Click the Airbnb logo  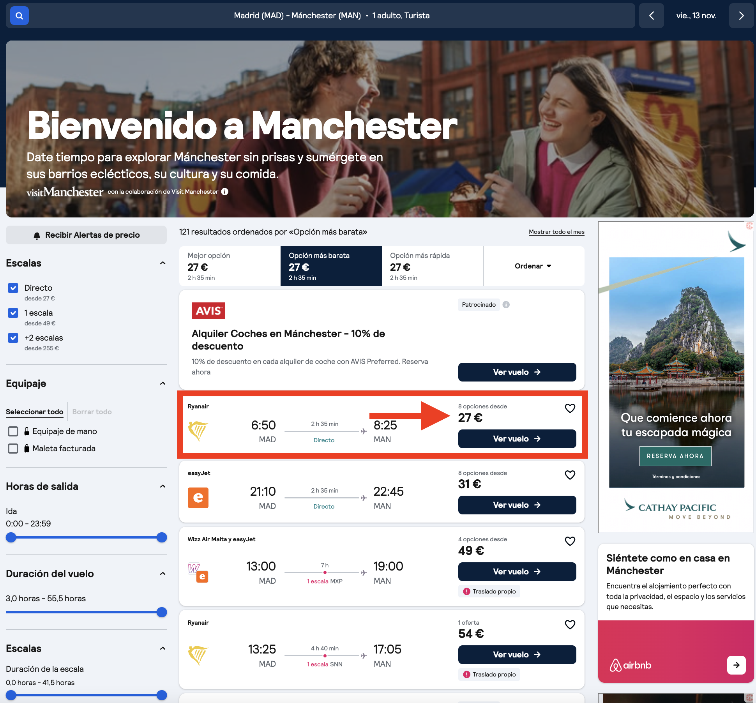(630, 665)
